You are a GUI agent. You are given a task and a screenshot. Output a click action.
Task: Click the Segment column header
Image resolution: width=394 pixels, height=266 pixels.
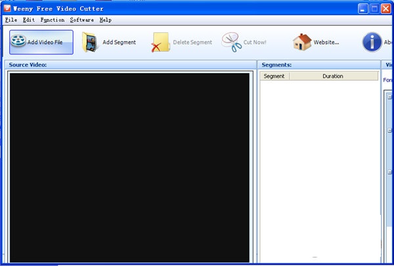274,76
